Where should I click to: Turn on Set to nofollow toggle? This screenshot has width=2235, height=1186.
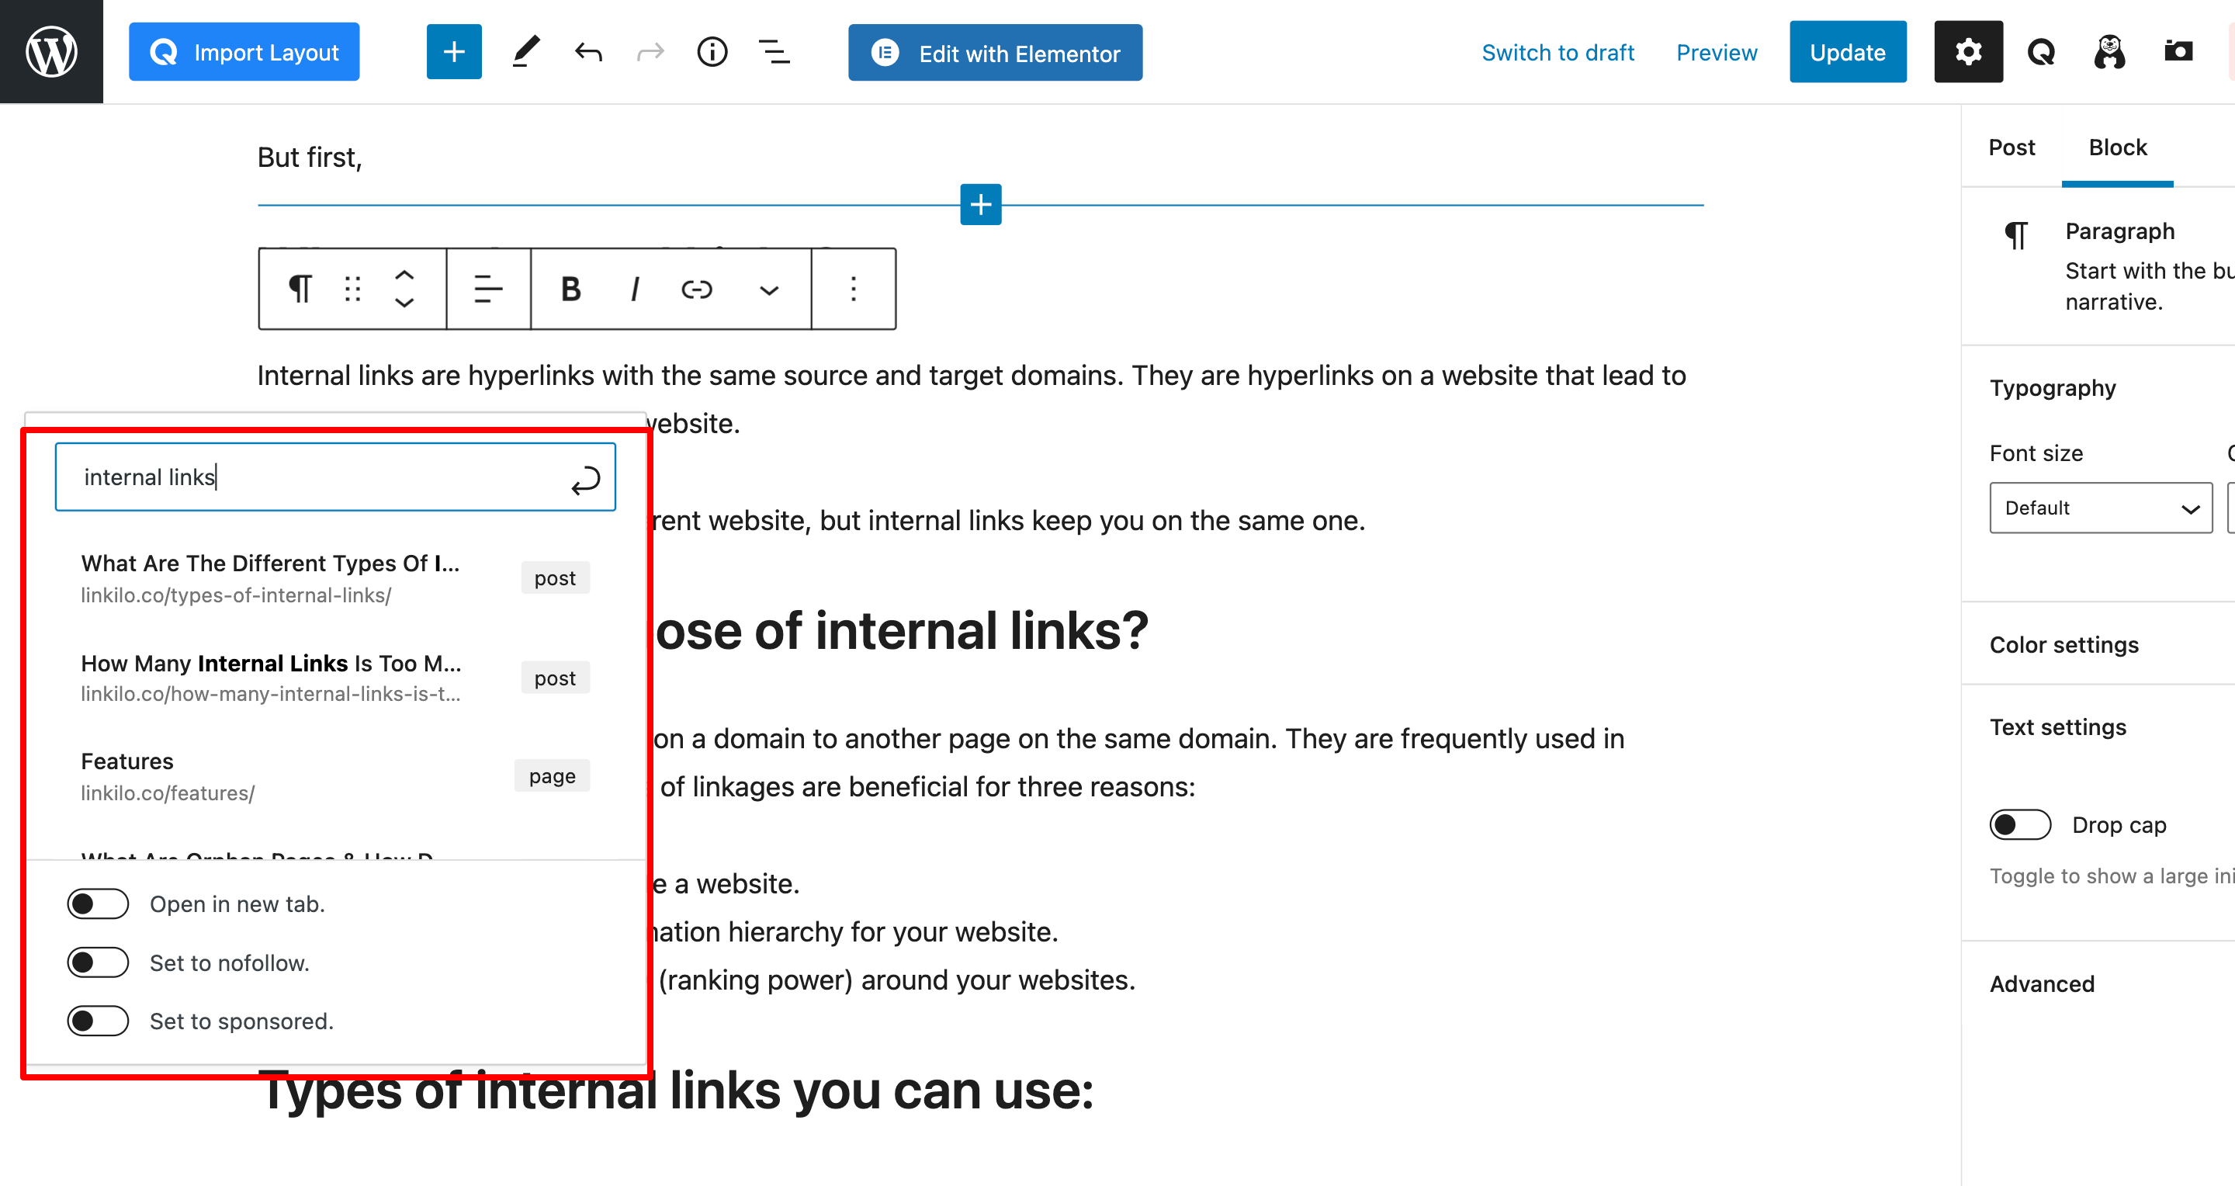coord(98,962)
